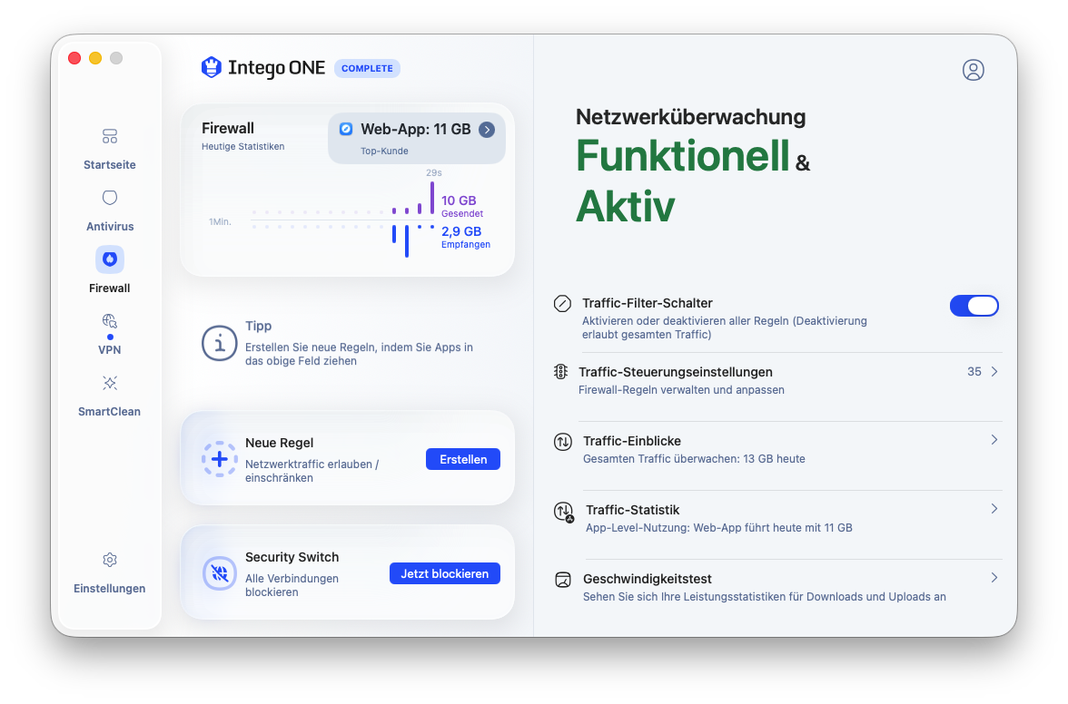This screenshot has height=704, width=1068.
Task: Click the Erstellen button
Action: tap(463, 459)
